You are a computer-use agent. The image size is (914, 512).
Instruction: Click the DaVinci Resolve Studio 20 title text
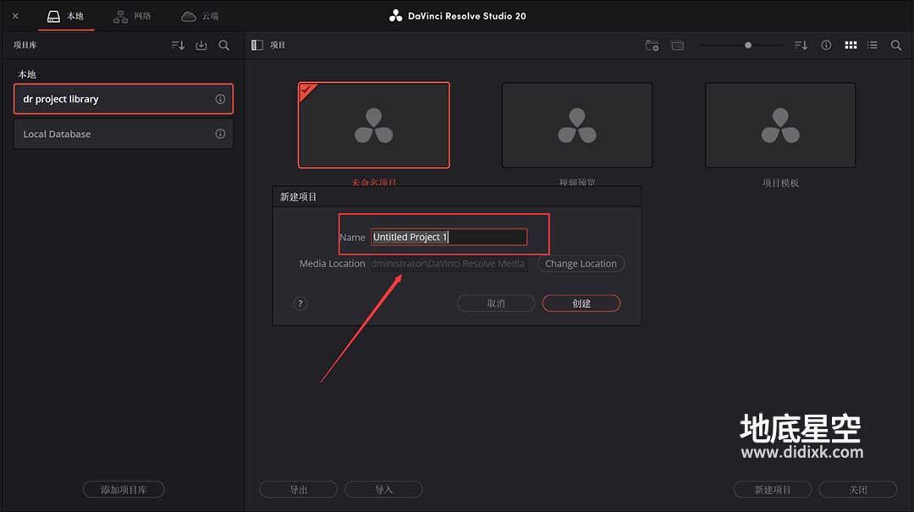pyautogui.click(x=467, y=16)
